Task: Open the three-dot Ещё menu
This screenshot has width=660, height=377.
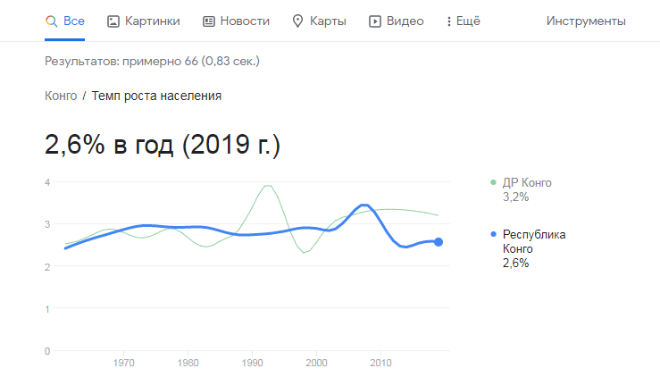Action: 464,21
